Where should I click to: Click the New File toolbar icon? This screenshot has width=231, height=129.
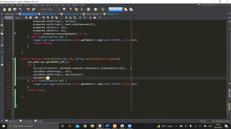[x=4, y=10]
